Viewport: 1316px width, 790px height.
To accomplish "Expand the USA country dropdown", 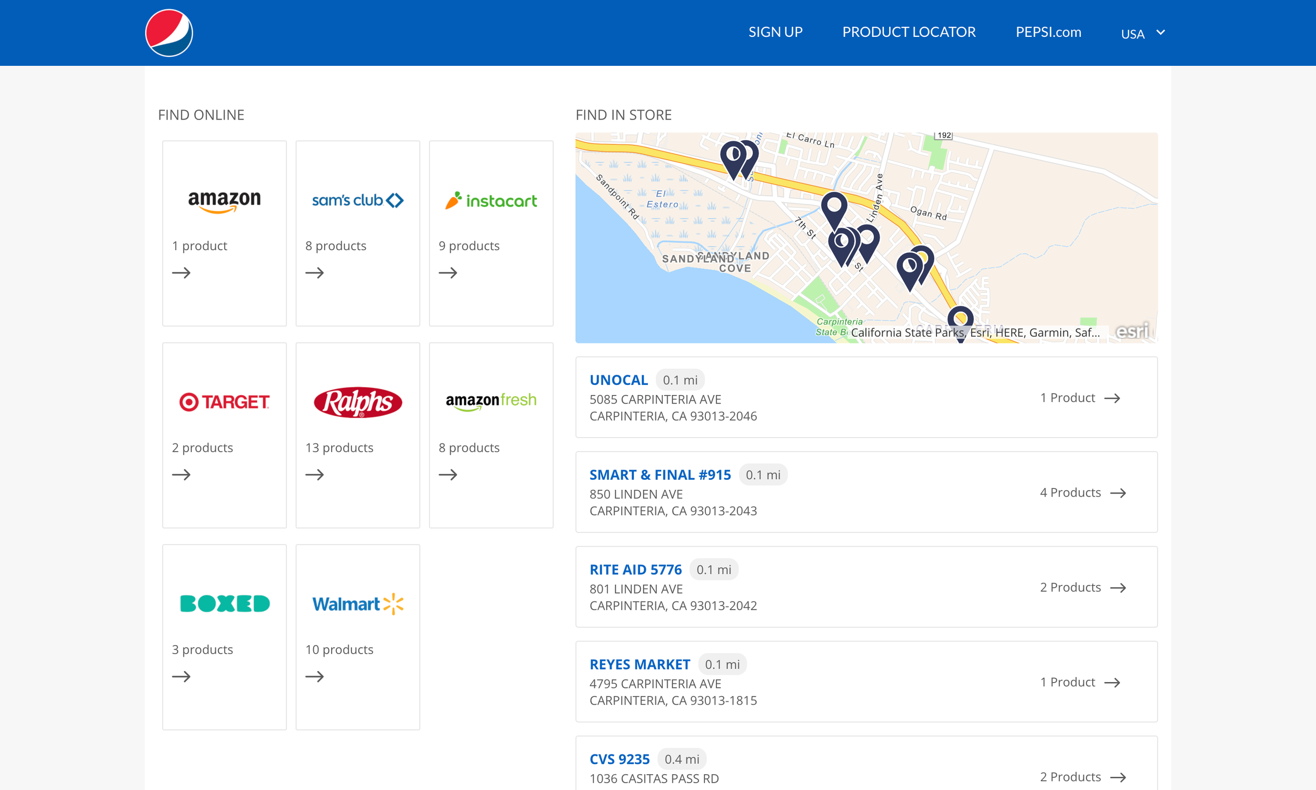I will [1143, 34].
